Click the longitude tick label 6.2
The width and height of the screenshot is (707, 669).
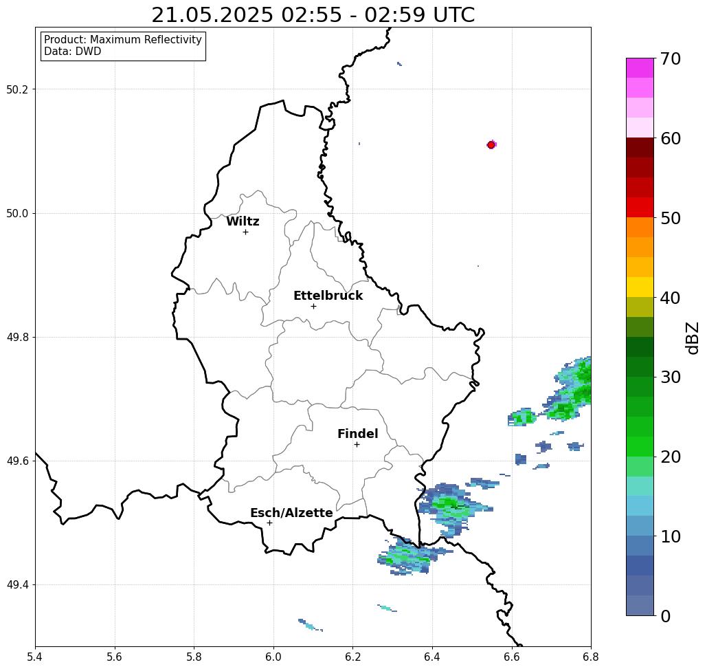tap(352, 657)
